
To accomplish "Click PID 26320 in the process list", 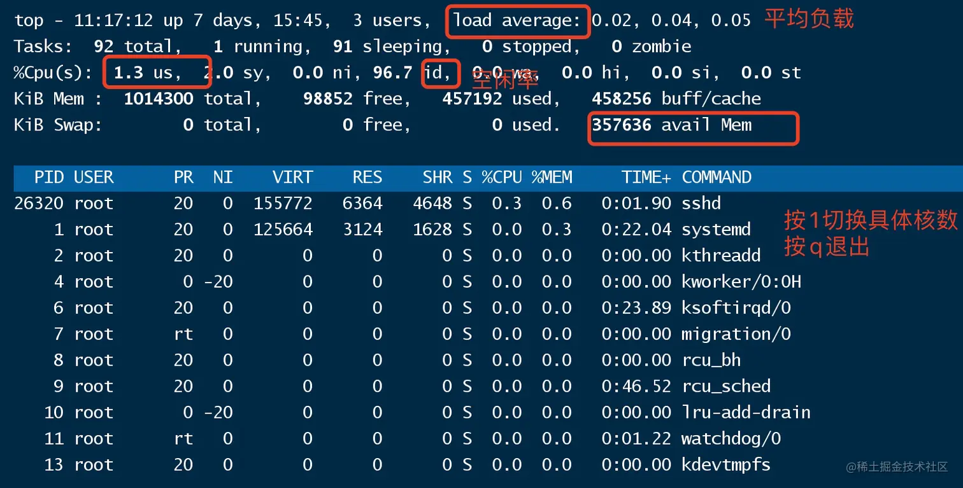I will (39, 204).
